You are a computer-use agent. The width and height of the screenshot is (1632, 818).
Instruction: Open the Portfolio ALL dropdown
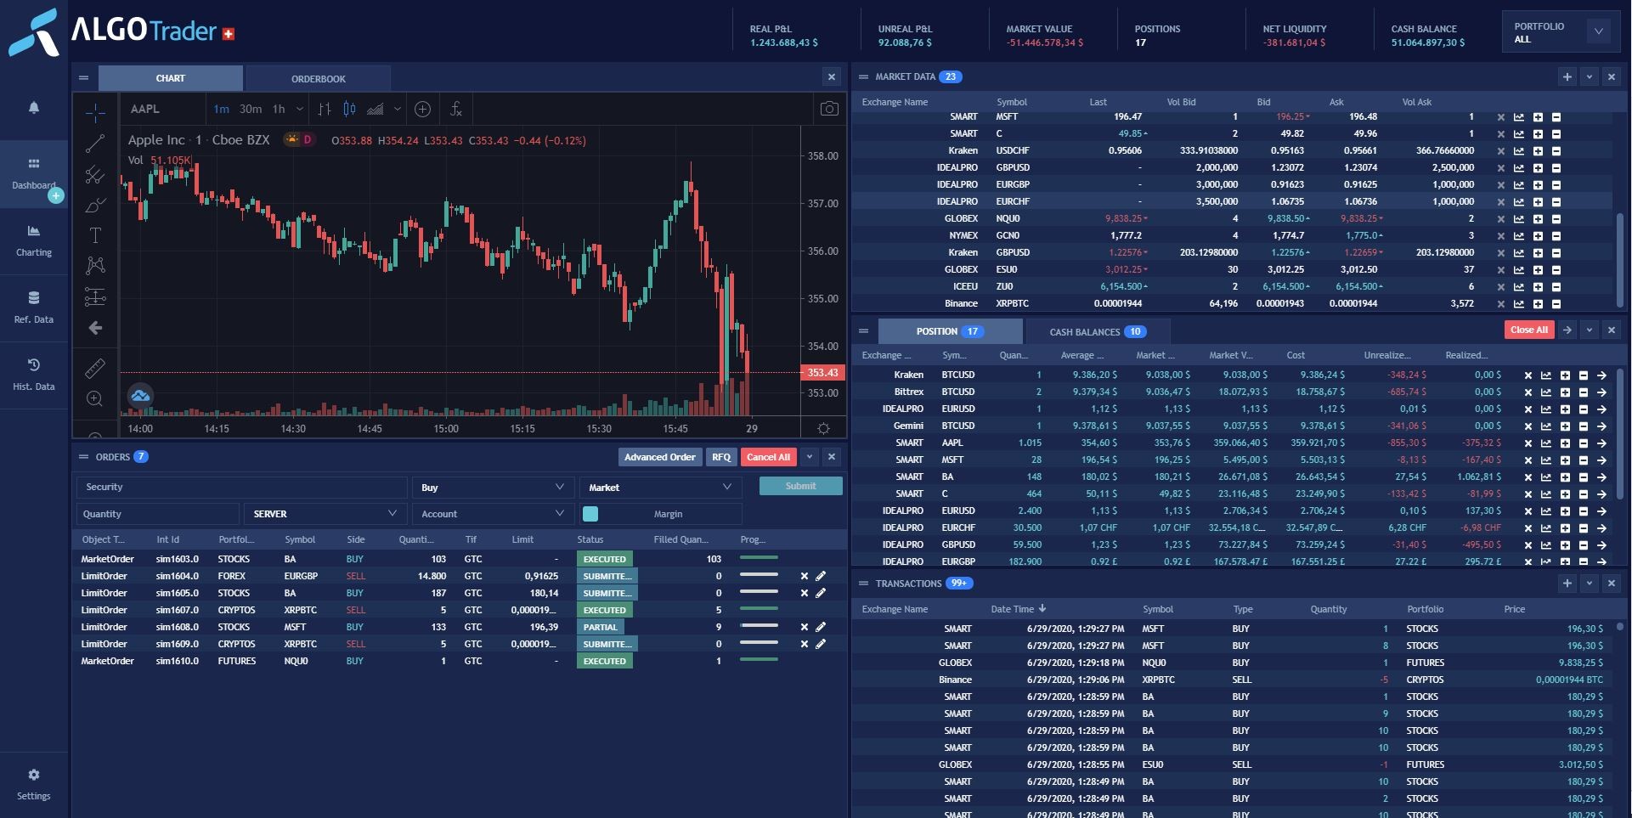pyautogui.click(x=1561, y=32)
